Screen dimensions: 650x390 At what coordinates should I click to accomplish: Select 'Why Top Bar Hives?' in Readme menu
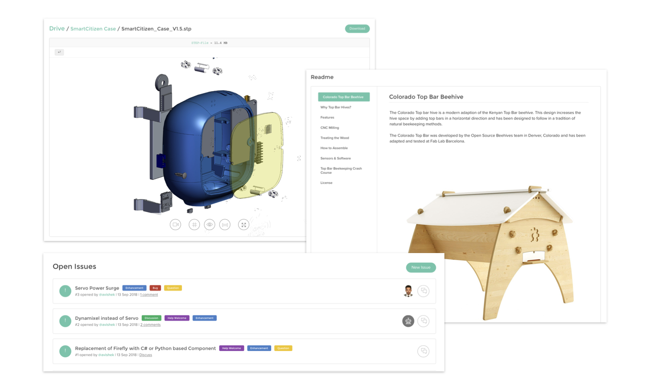[336, 107]
